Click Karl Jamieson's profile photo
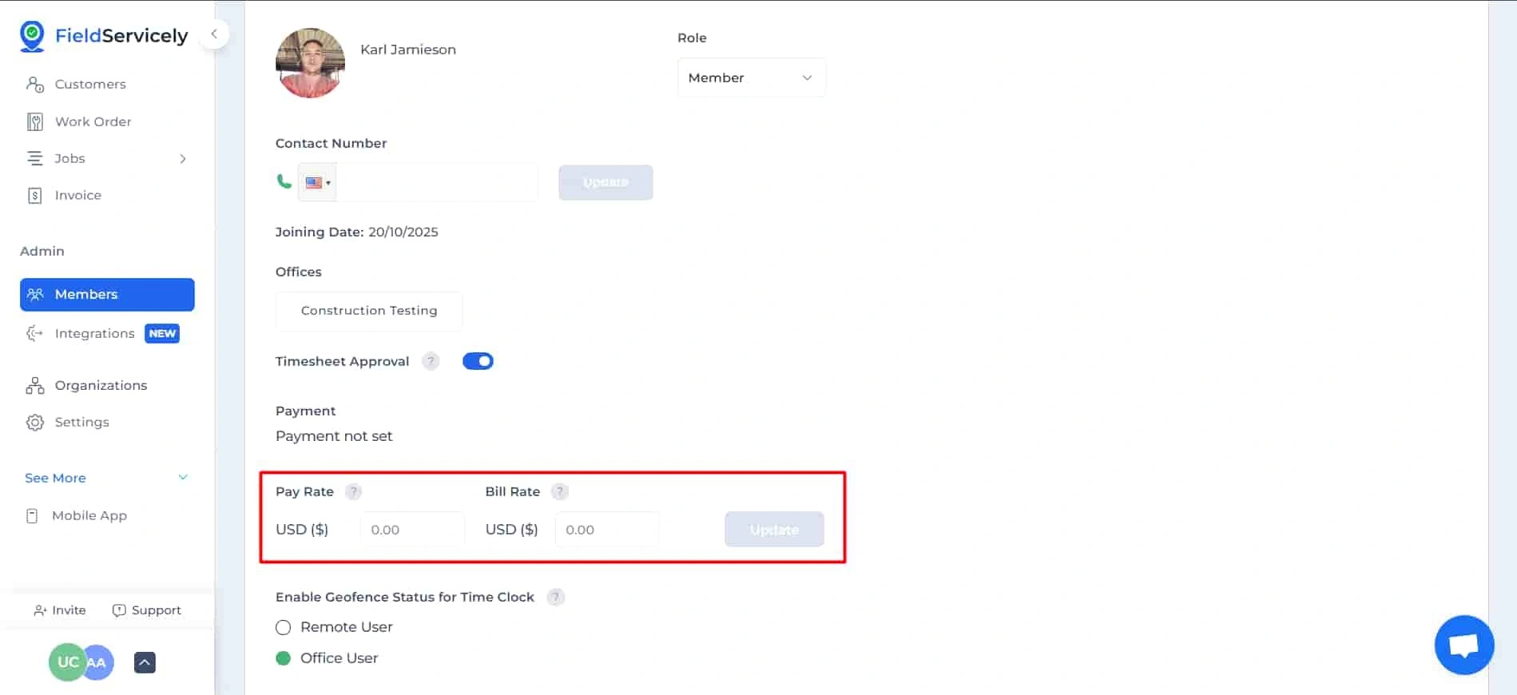The width and height of the screenshot is (1517, 695). pyautogui.click(x=310, y=63)
